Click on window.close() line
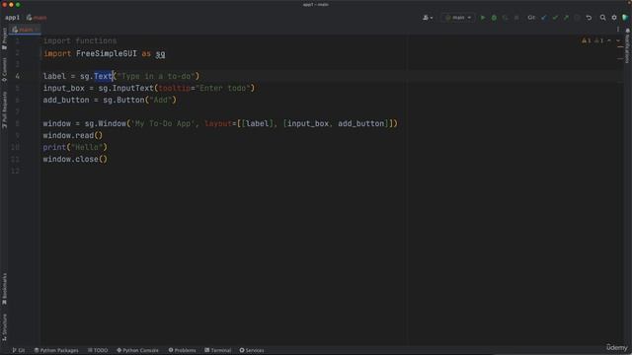This screenshot has height=355, width=632. click(75, 159)
